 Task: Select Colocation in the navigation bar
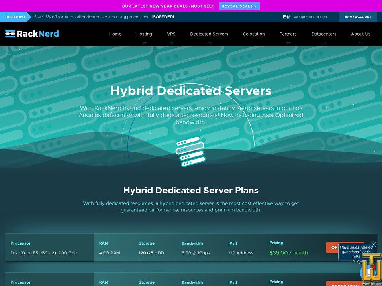(253, 34)
